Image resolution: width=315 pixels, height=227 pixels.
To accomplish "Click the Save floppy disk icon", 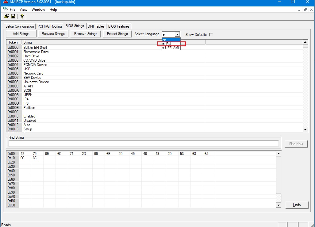I will pos(13,17).
